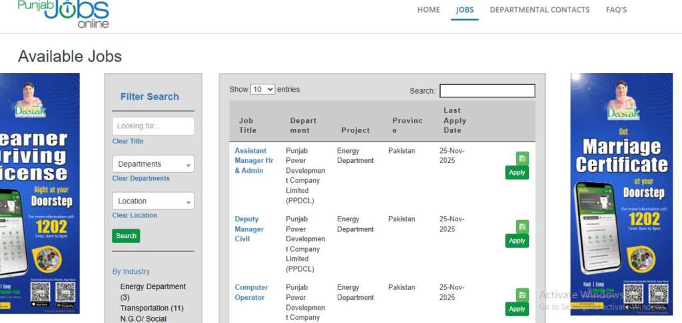Click the save icon for Computer Operator

coord(522,295)
